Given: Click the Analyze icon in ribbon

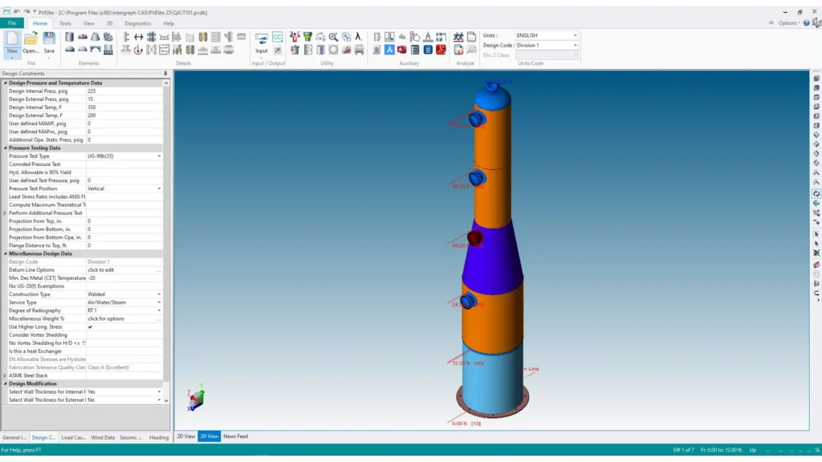Looking at the screenshot, I should click(458, 37).
